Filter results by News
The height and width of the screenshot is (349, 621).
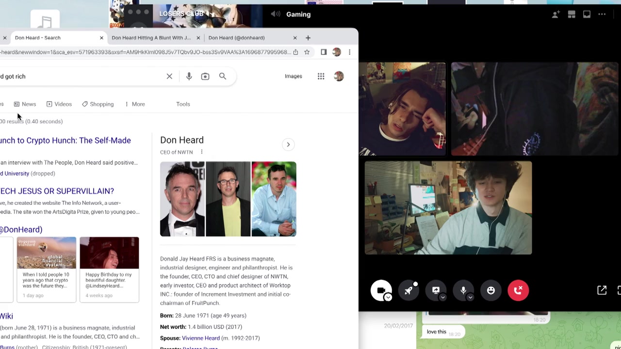point(25,104)
